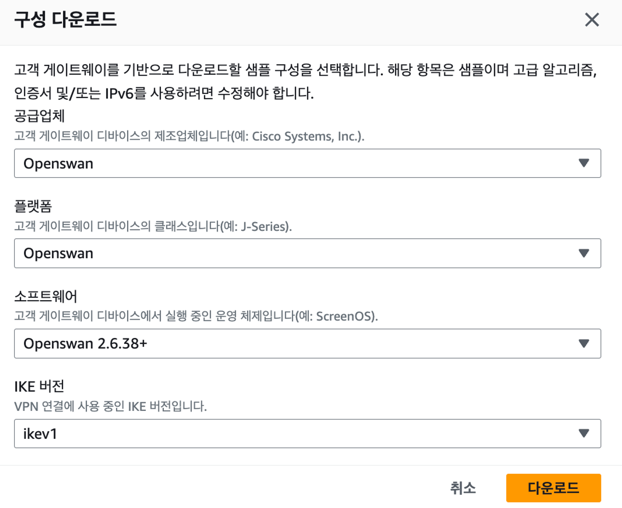Click the 다운로드 orange button

[553, 488]
